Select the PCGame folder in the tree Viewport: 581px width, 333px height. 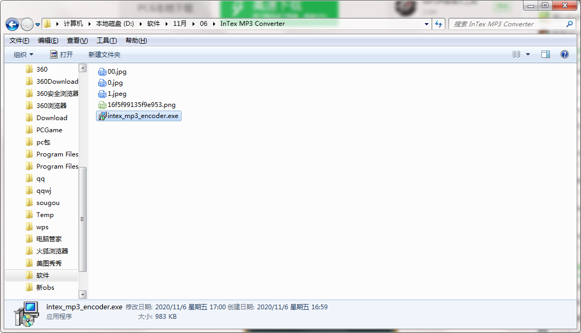pyautogui.click(x=44, y=130)
